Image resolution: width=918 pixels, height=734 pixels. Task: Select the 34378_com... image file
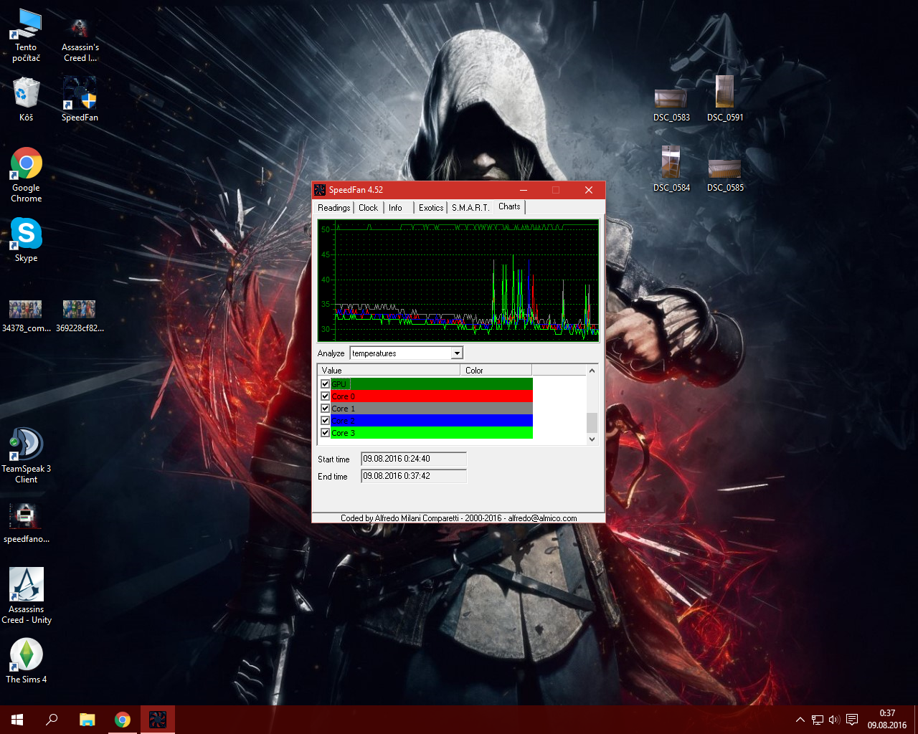pyautogui.click(x=26, y=316)
